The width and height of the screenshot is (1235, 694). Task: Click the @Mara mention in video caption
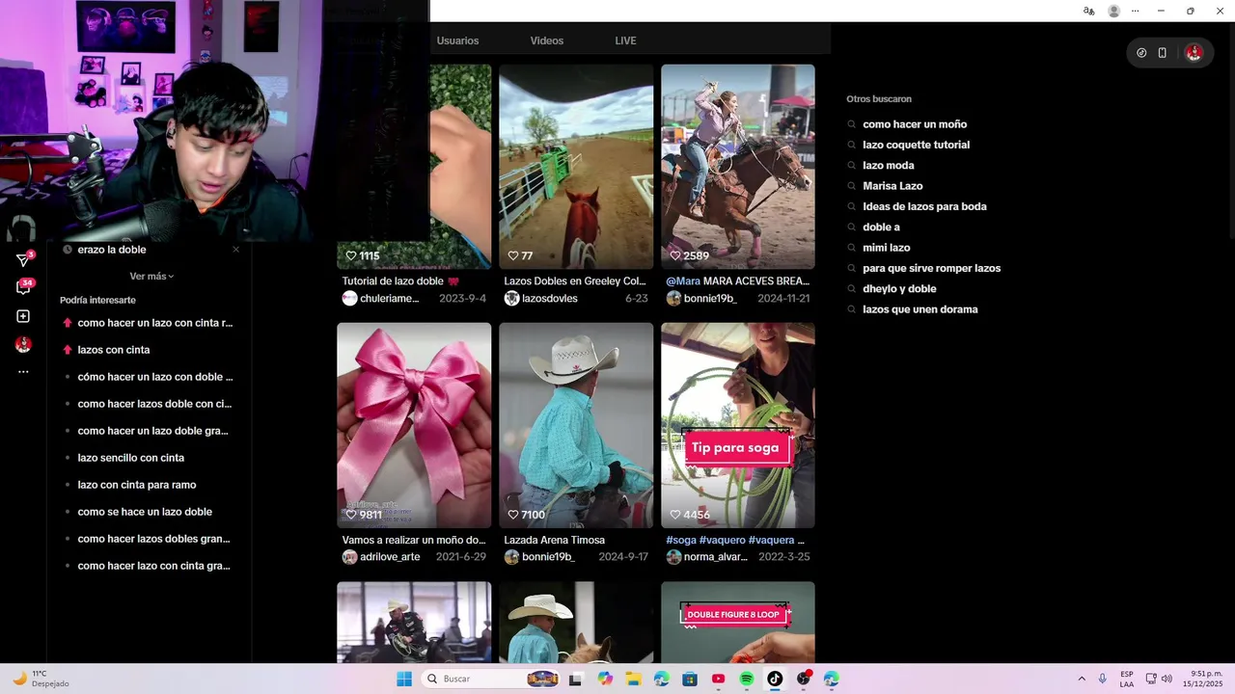click(x=683, y=281)
